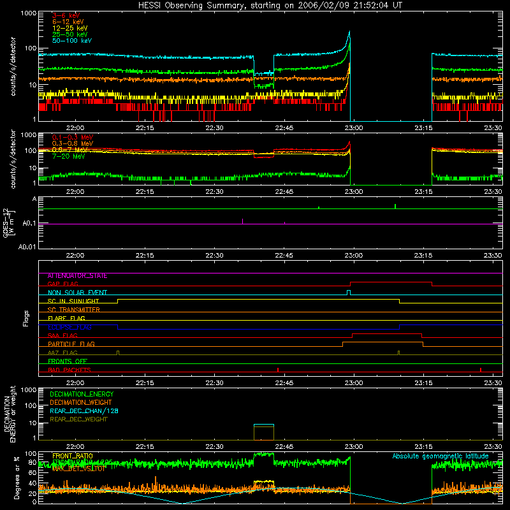Click the counts/s/detector title of MeV panel

click(x=13, y=159)
